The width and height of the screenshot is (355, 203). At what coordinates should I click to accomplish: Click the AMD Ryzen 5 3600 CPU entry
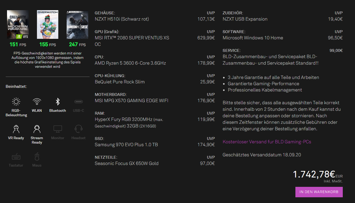tap(130, 63)
